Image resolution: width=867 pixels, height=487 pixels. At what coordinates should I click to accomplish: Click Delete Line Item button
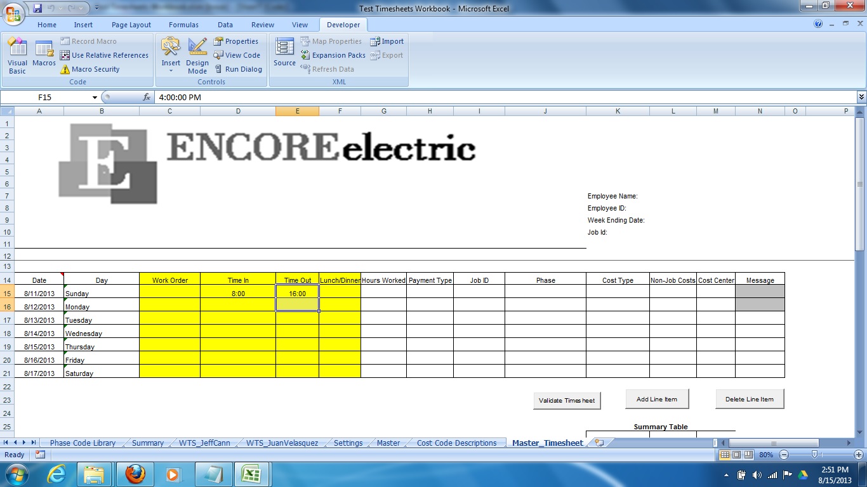pos(750,399)
